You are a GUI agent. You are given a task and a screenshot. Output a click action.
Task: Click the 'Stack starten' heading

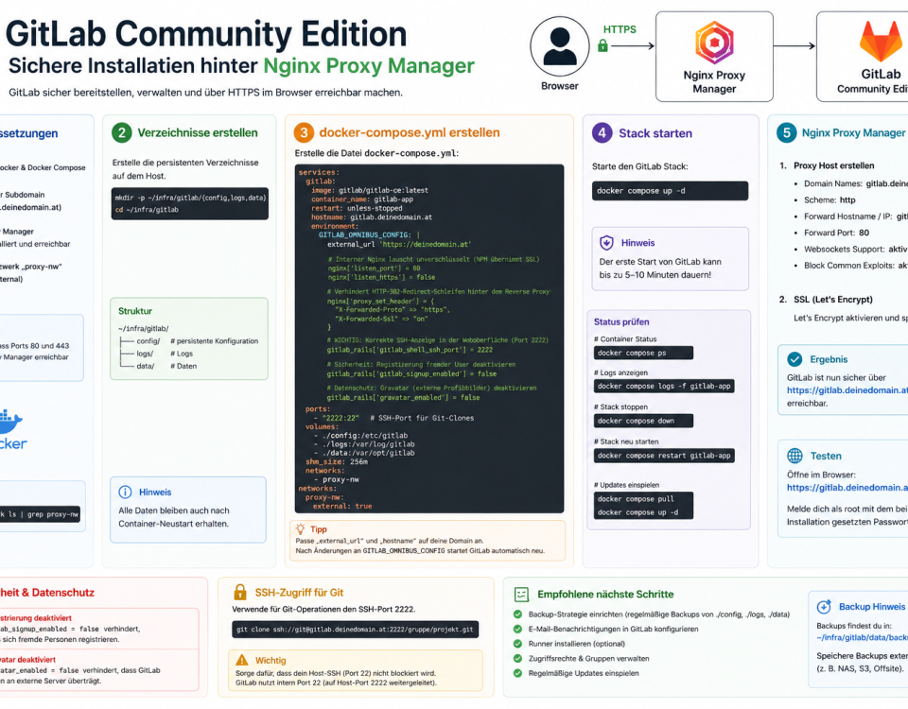point(655,133)
